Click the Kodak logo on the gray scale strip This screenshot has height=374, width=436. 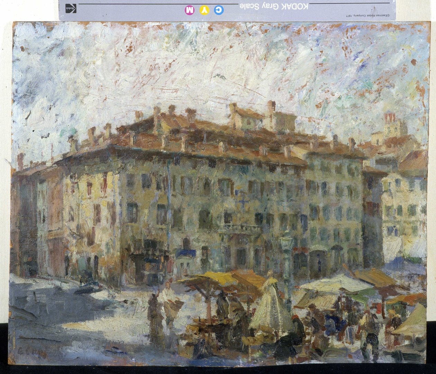pyautogui.click(x=71, y=9)
